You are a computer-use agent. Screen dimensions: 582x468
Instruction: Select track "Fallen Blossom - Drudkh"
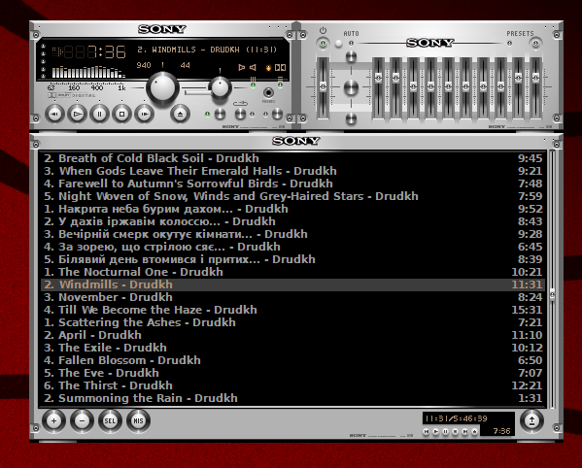tap(292, 360)
